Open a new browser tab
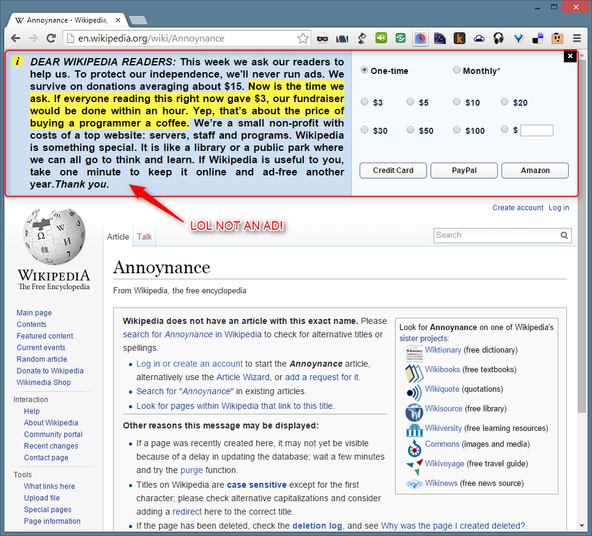 (x=138, y=20)
